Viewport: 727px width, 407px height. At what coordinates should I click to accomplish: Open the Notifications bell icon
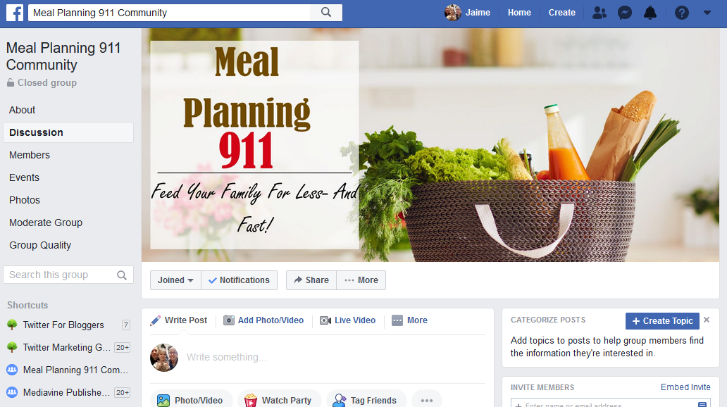(x=650, y=13)
